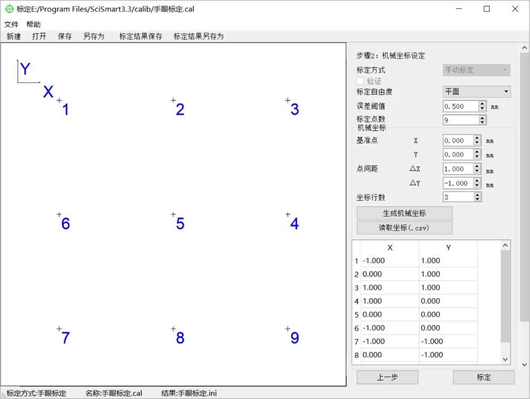Click 标定结果保存 in the toolbar
The width and height of the screenshot is (530, 399).
click(140, 36)
